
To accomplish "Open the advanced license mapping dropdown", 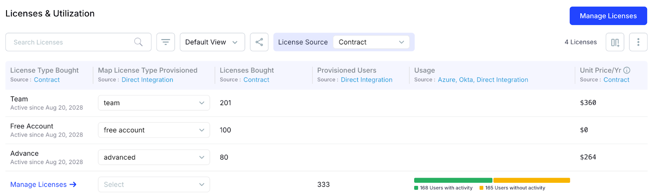I will (x=154, y=157).
